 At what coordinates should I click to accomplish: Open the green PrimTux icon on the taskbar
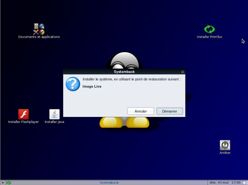9,182
